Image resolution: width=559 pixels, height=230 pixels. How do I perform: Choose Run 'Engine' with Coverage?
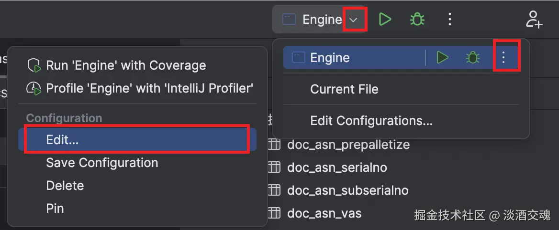(125, 65)
